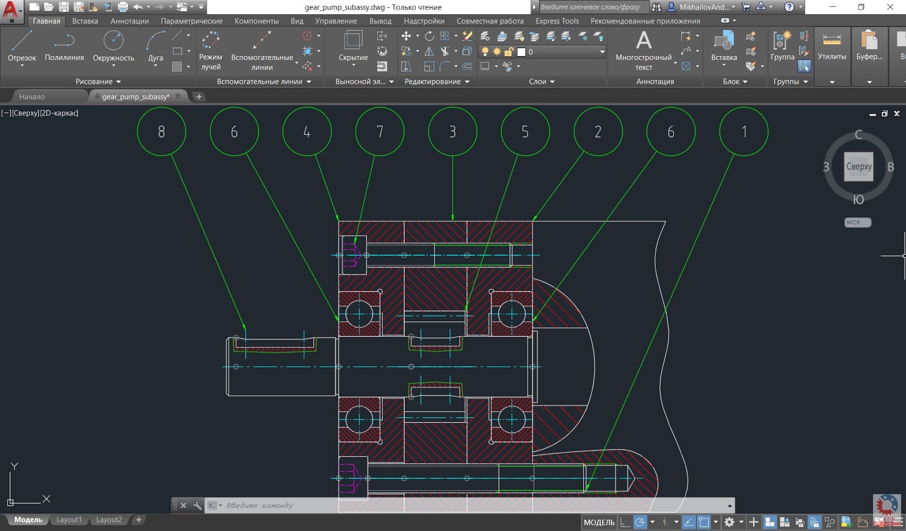Select the Rotate tool icon

point(429,36)
